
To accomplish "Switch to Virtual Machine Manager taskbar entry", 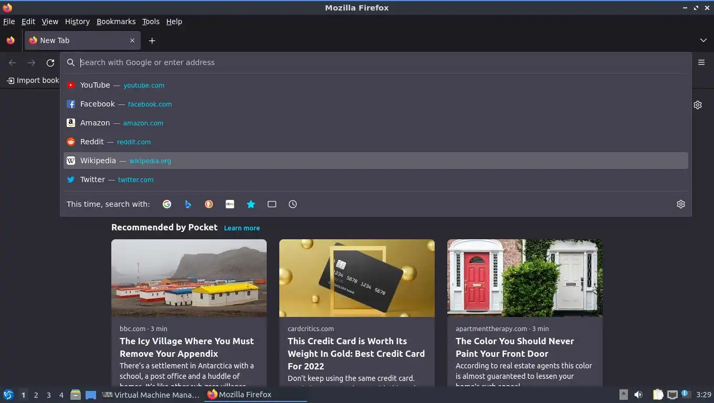I will [x=151, y=395].
